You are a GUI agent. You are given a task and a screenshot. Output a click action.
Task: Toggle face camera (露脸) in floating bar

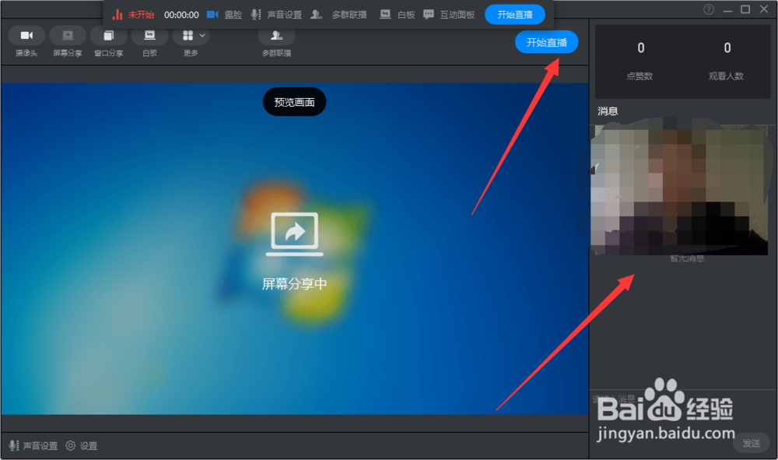tap(224, 15)
